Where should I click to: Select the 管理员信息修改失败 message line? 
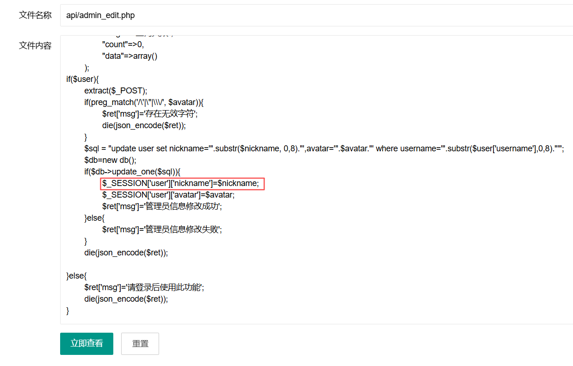coord(162,230)
